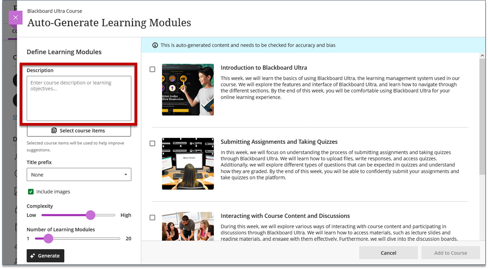Click the module list vertical scrollbar thumb
The image size is (488, 269).
(x=482, y=117)
